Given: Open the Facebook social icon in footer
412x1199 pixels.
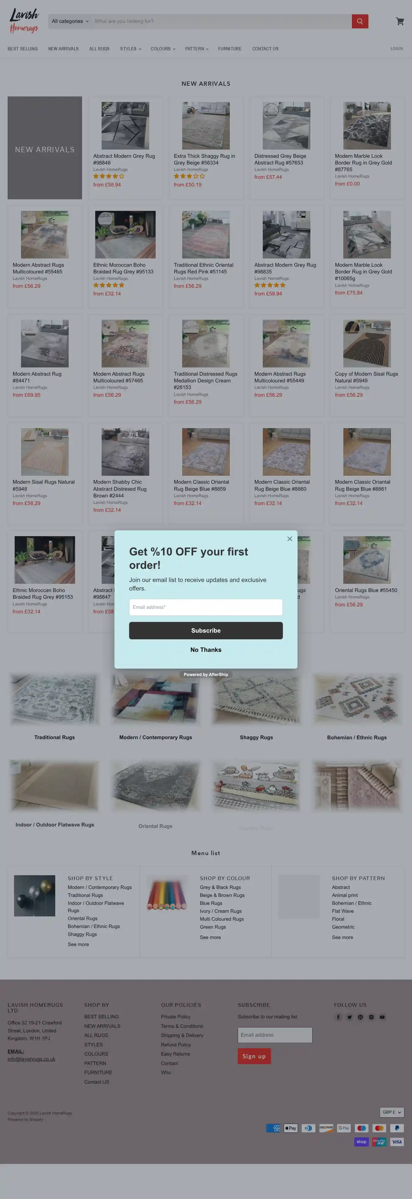Looking at the screenshot, I should pyautogui.click(x=338, y=1017).
